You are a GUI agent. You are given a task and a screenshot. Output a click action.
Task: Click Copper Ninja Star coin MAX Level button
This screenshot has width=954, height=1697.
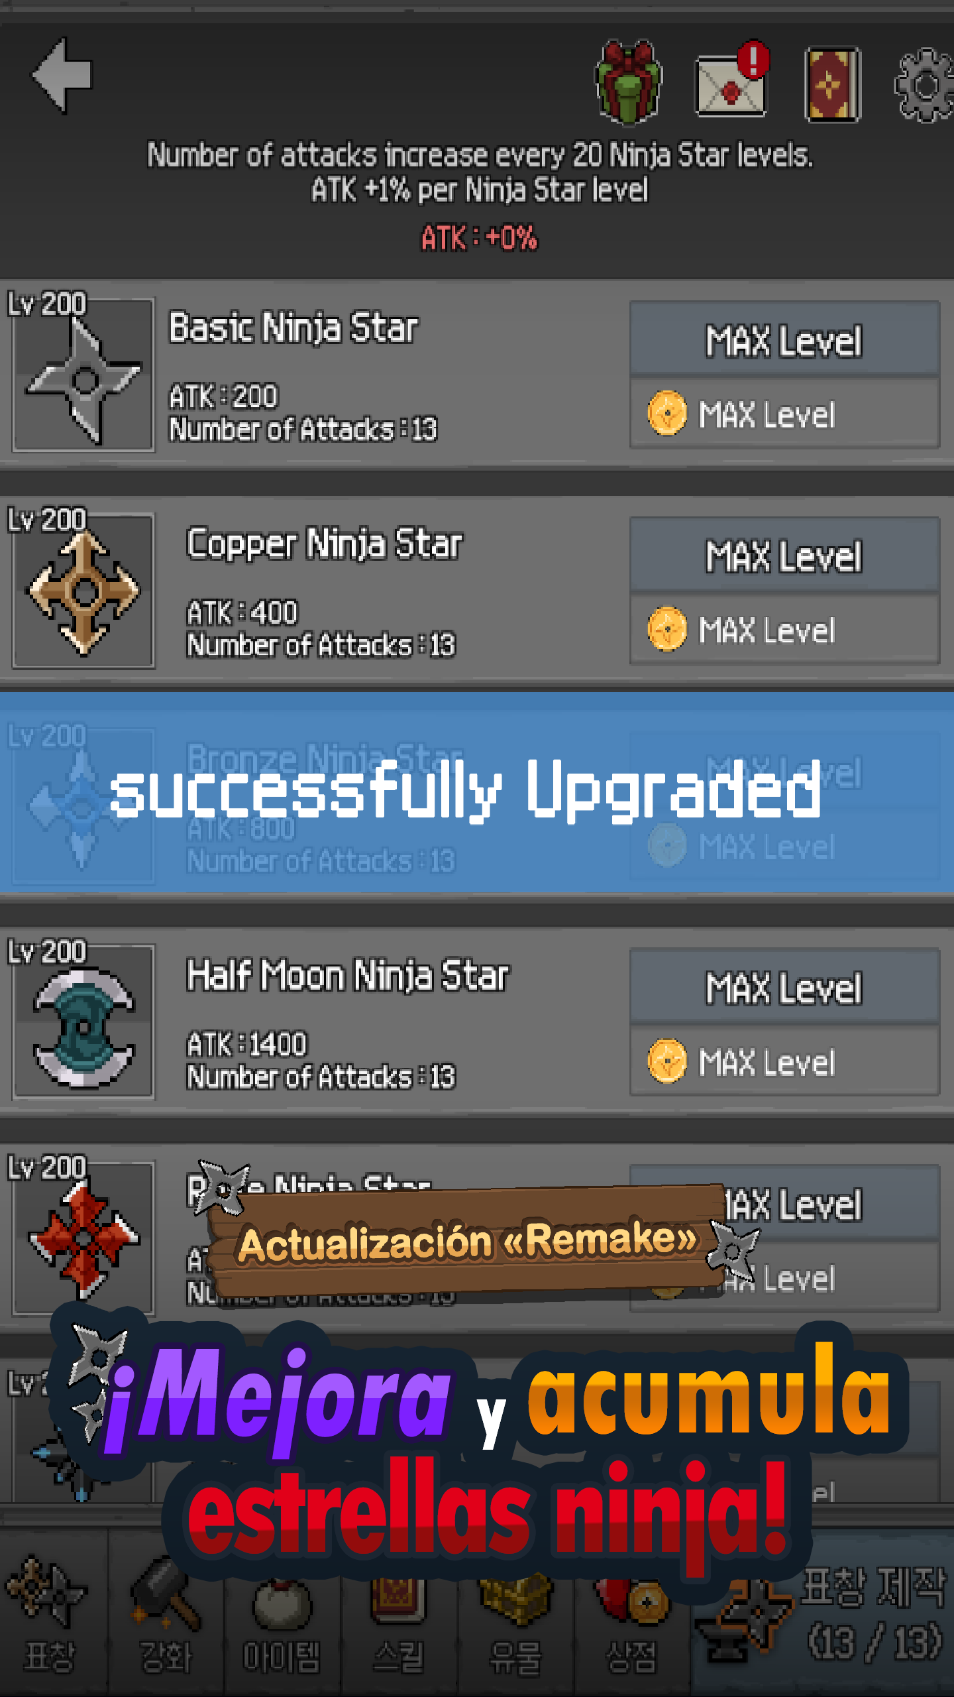(784, 630)
